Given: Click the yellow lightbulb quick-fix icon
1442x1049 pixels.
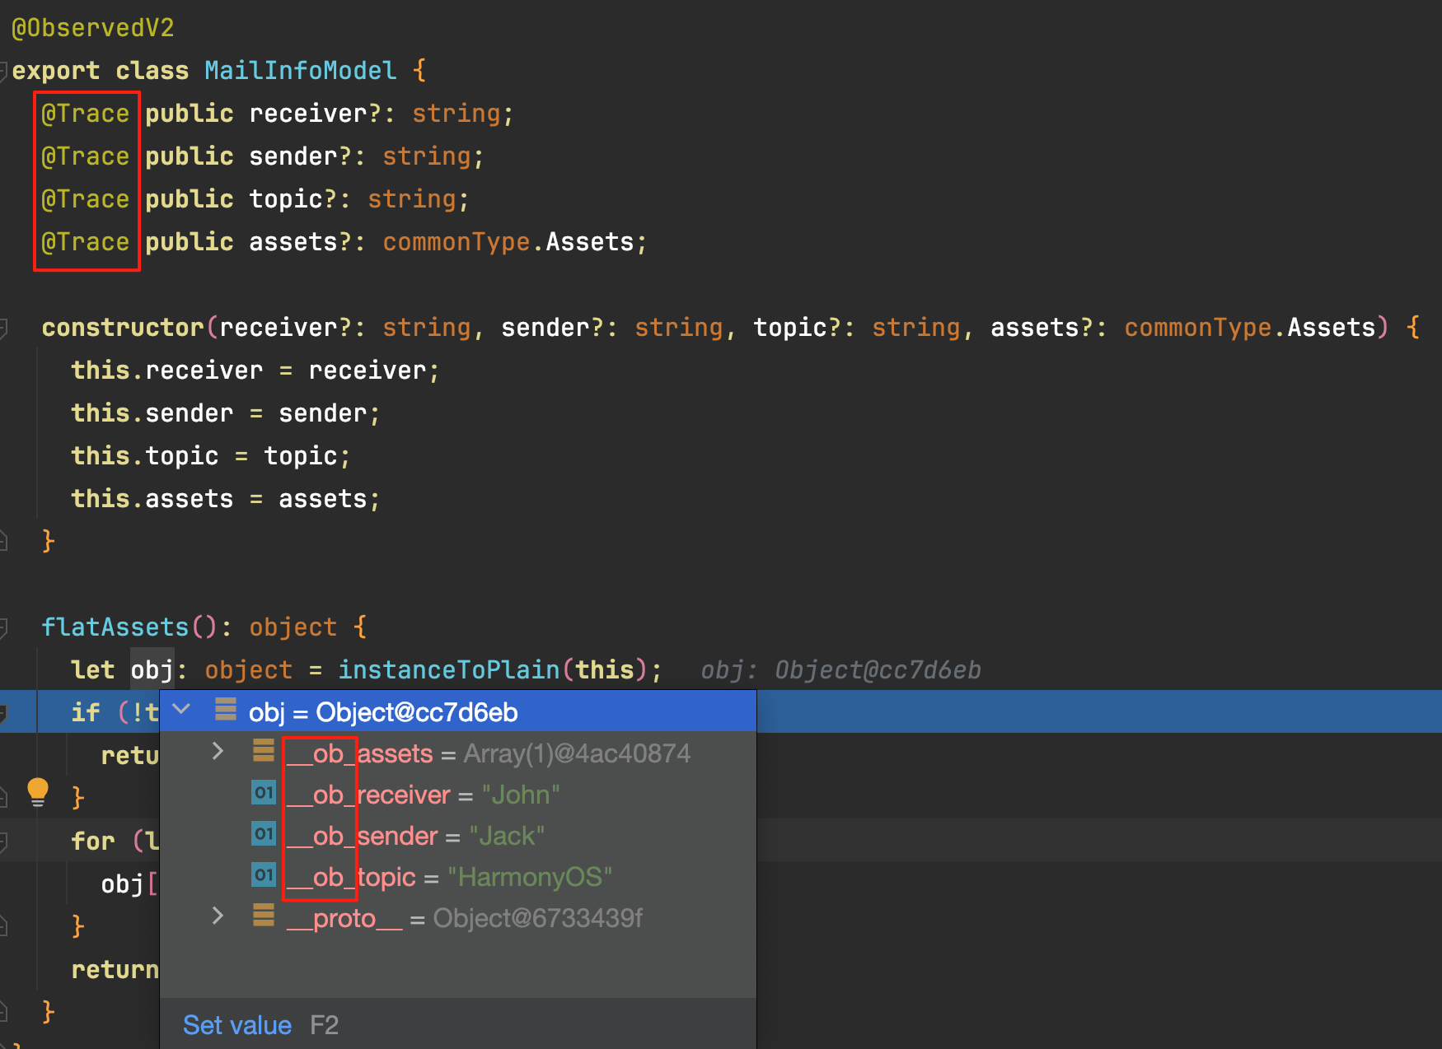Looking at the screenshot, I should click(x=38, y=790).
